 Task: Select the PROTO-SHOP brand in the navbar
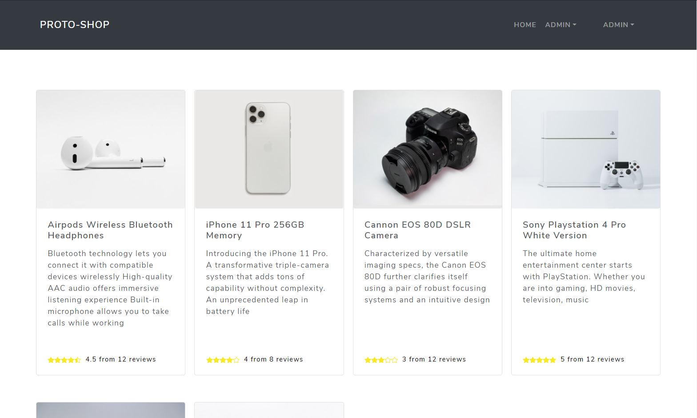(74, 24)
